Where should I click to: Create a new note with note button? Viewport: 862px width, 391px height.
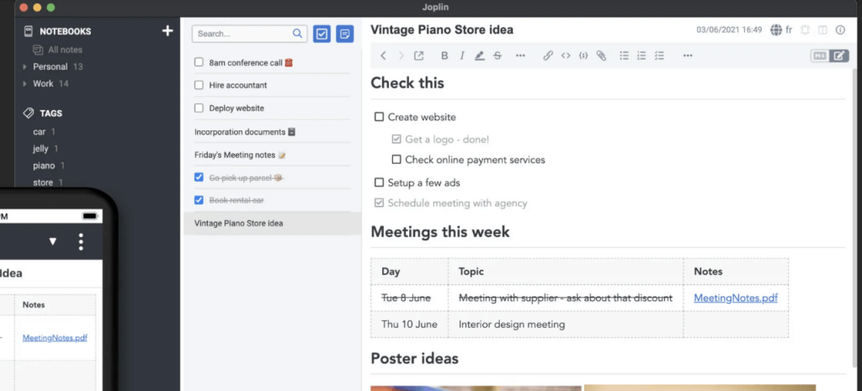pos(344,34)
